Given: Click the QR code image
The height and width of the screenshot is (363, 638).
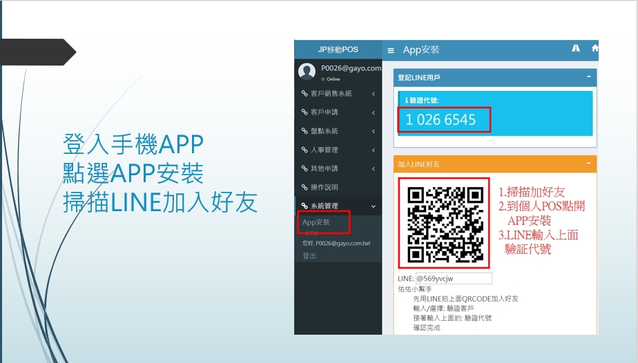Looking at the screenshot, I should point(445,224).
